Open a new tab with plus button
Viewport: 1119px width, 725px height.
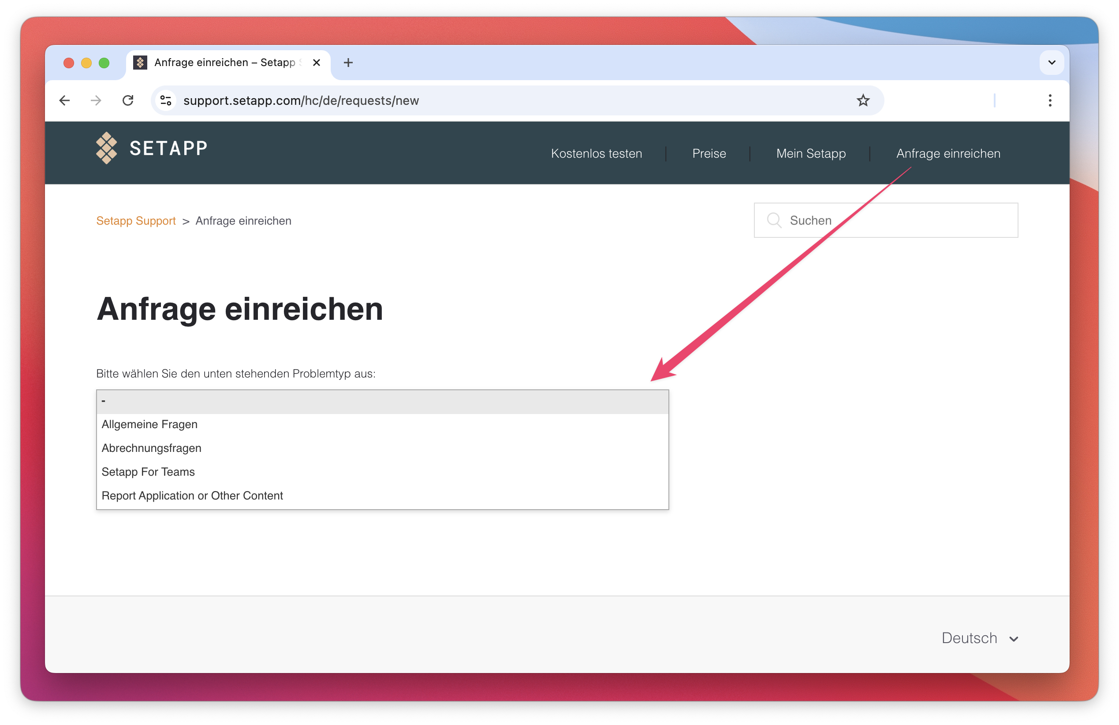tap(348, 63)
